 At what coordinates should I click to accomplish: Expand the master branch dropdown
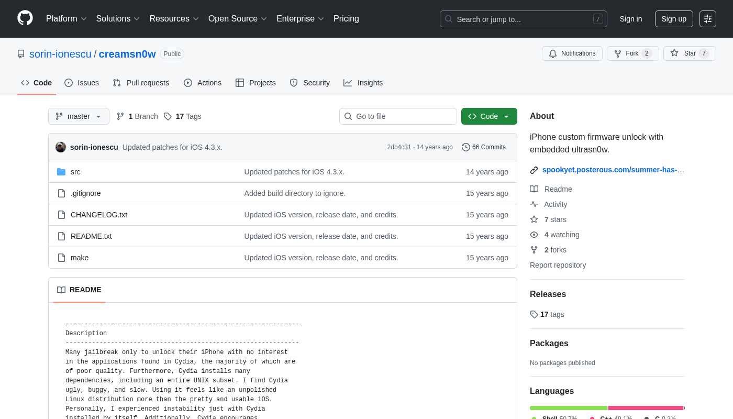coord(79,116)
